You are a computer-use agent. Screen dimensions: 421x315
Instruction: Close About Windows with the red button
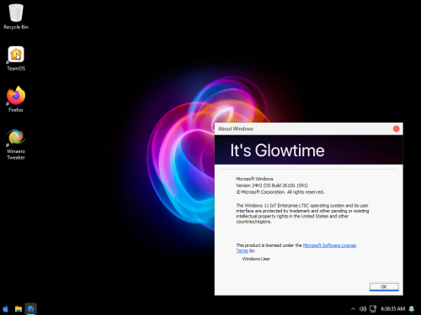pyautogui.click(x=397, y=129)
